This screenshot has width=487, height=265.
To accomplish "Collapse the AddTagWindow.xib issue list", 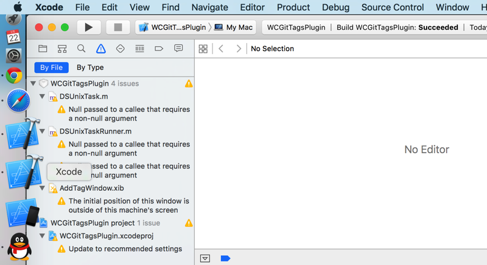I will (42, 188).
